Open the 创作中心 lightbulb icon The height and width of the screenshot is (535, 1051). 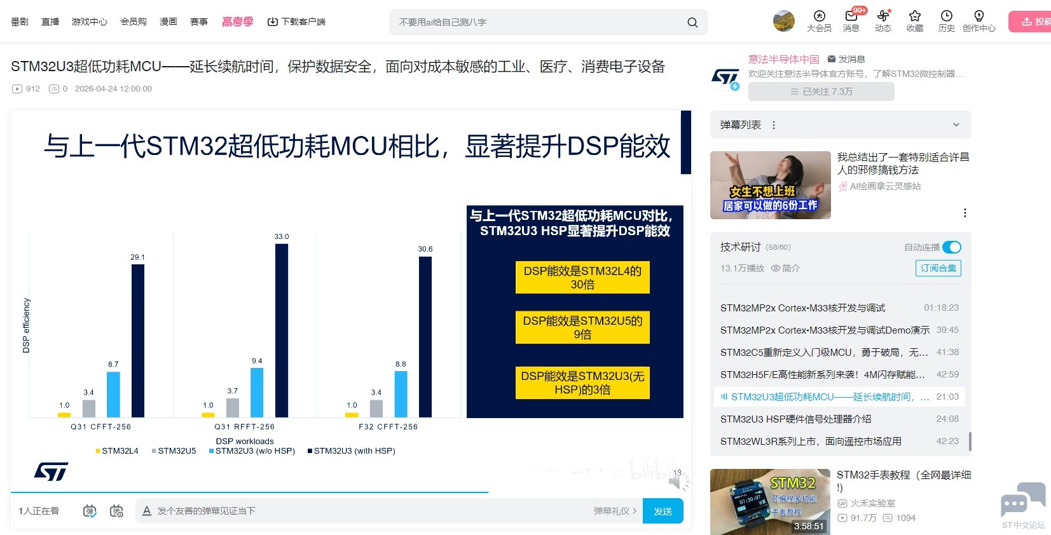pos(979,17)
